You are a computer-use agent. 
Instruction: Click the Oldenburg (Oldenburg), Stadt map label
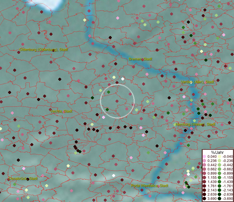coord(43,50)
